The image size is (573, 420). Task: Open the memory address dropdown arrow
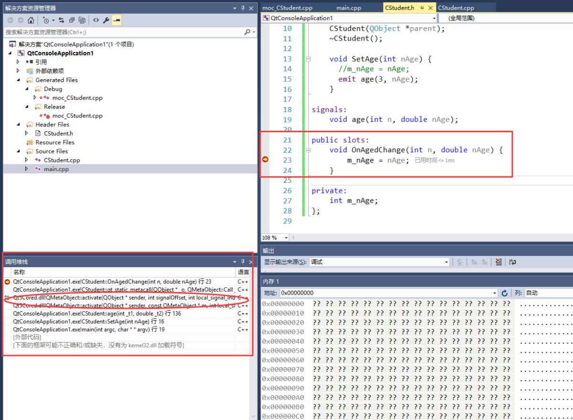(495, 293)
